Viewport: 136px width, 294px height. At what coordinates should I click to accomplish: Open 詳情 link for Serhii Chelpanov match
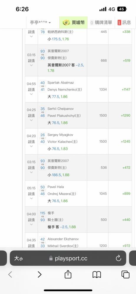[31, 116]
